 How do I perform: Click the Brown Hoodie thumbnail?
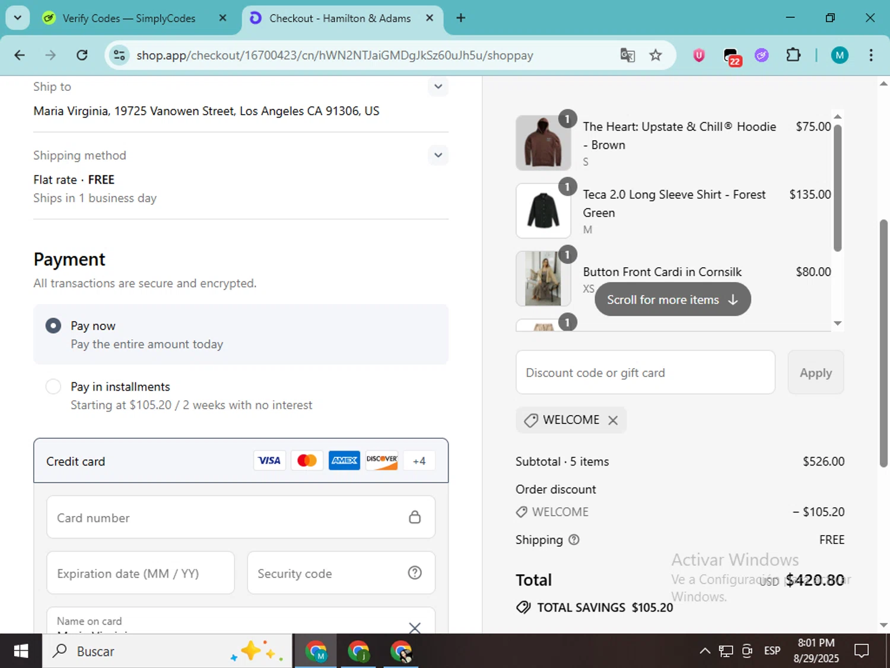543,143
